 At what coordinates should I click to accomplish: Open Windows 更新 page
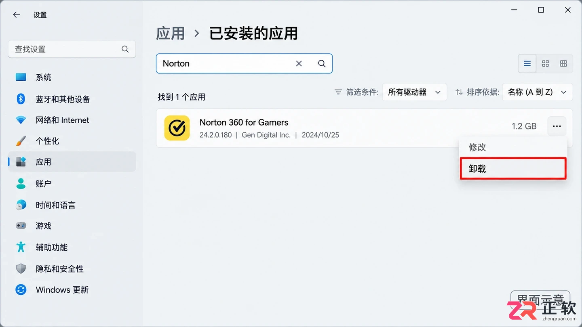(72, 289)
